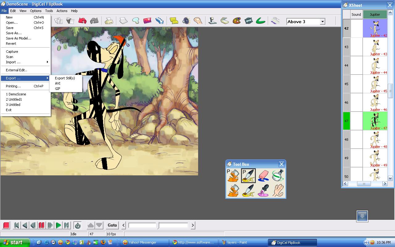Jump to the last frame
The image size is (395, 247).
click(x=67, y=225)
